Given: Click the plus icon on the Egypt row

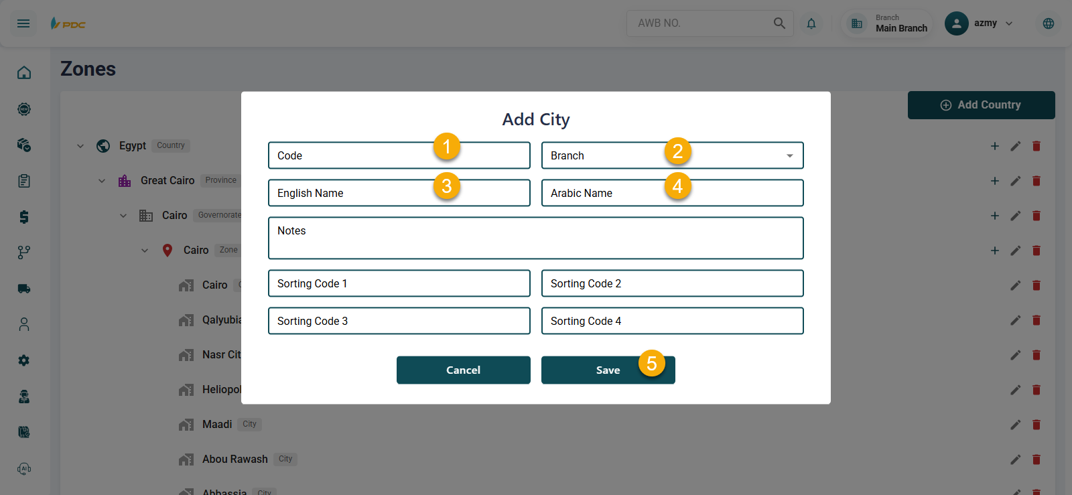Looking at the screenshot, I should 994,146.
